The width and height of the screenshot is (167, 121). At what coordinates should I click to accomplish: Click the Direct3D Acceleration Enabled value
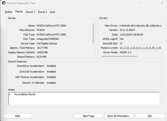click(51, 72)
